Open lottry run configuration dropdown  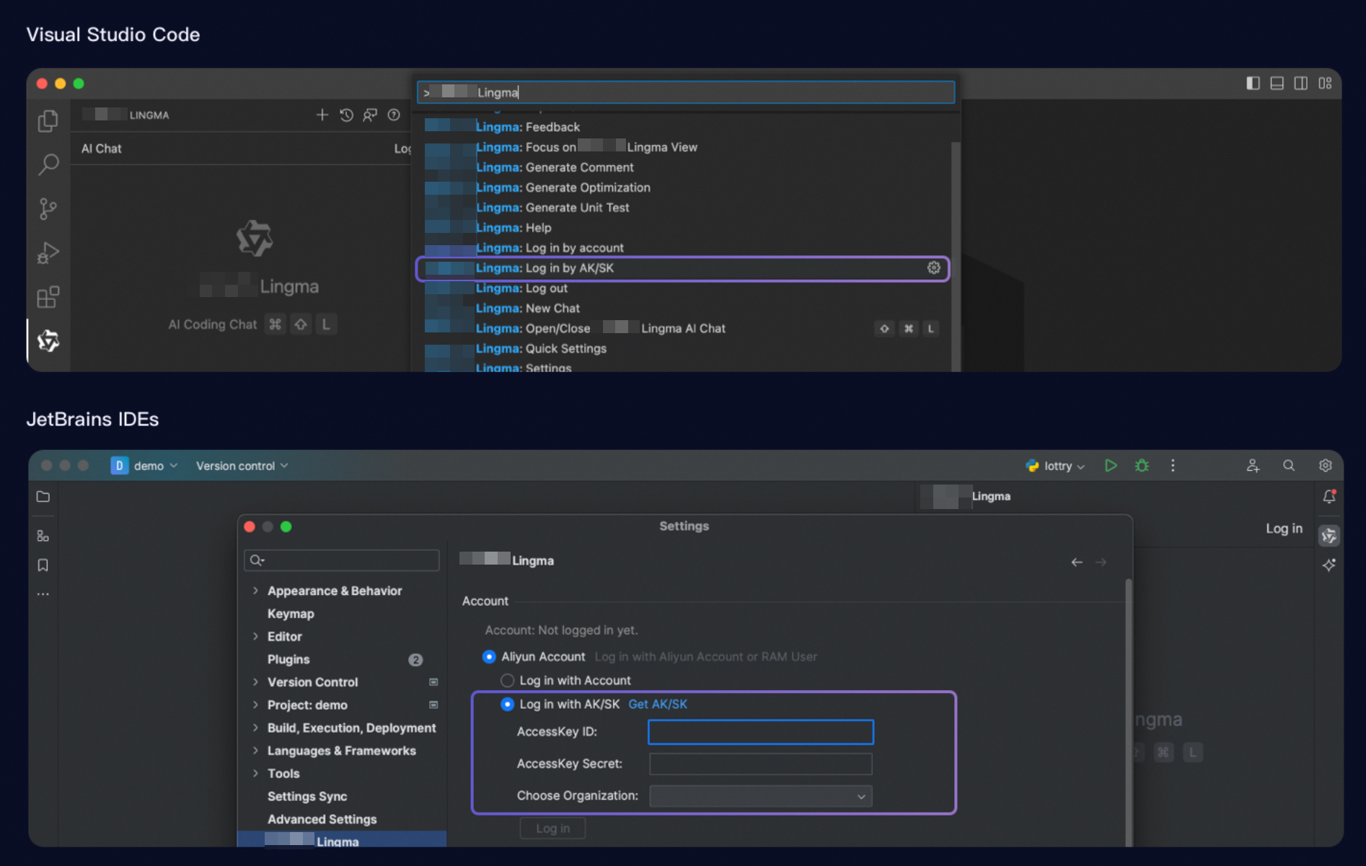coord(1055,466)
